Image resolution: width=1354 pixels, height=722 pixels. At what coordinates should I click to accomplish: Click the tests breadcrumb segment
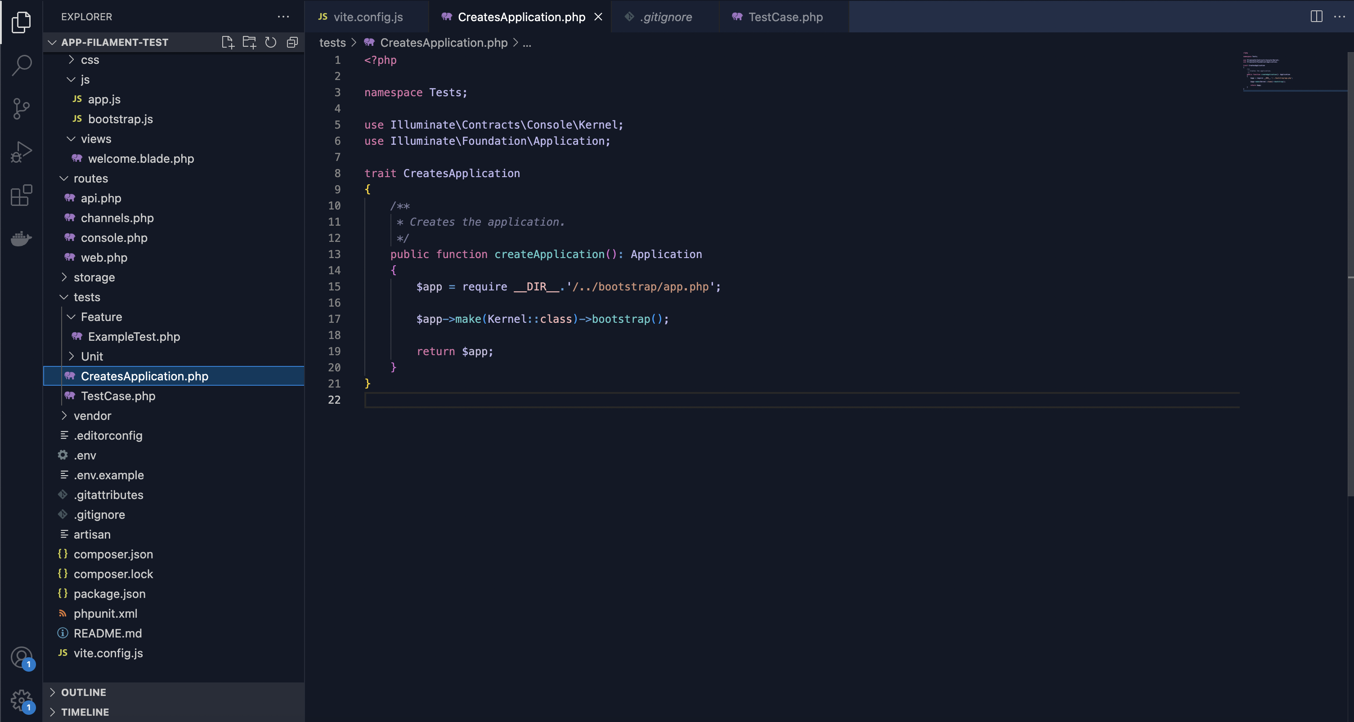point(332,43)
